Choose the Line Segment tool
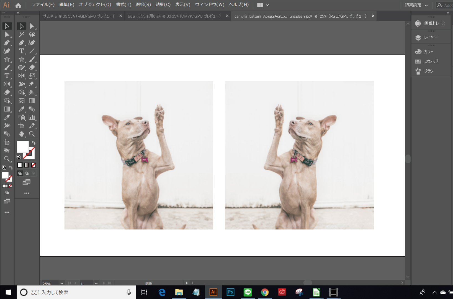This screenshot has height=299, width=453. 32,51
